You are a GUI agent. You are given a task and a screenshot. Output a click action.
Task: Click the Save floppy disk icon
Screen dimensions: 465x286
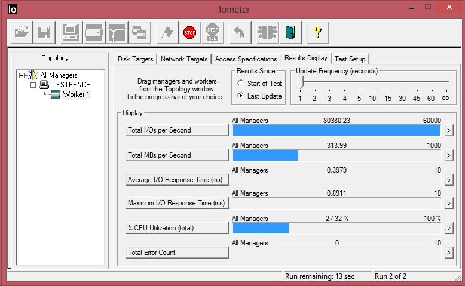coord(44,33)
